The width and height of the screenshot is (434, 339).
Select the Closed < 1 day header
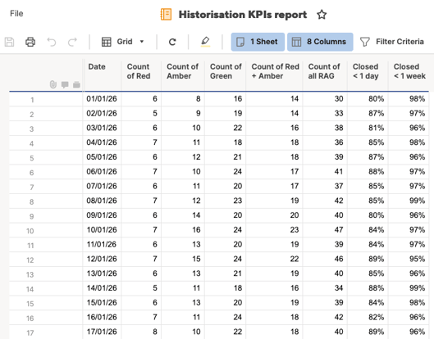[x=368, y=75]
